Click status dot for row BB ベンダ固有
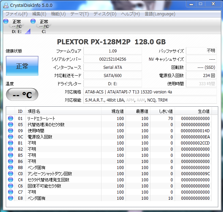The image size is (223, 212). click(x=11, y=167)
